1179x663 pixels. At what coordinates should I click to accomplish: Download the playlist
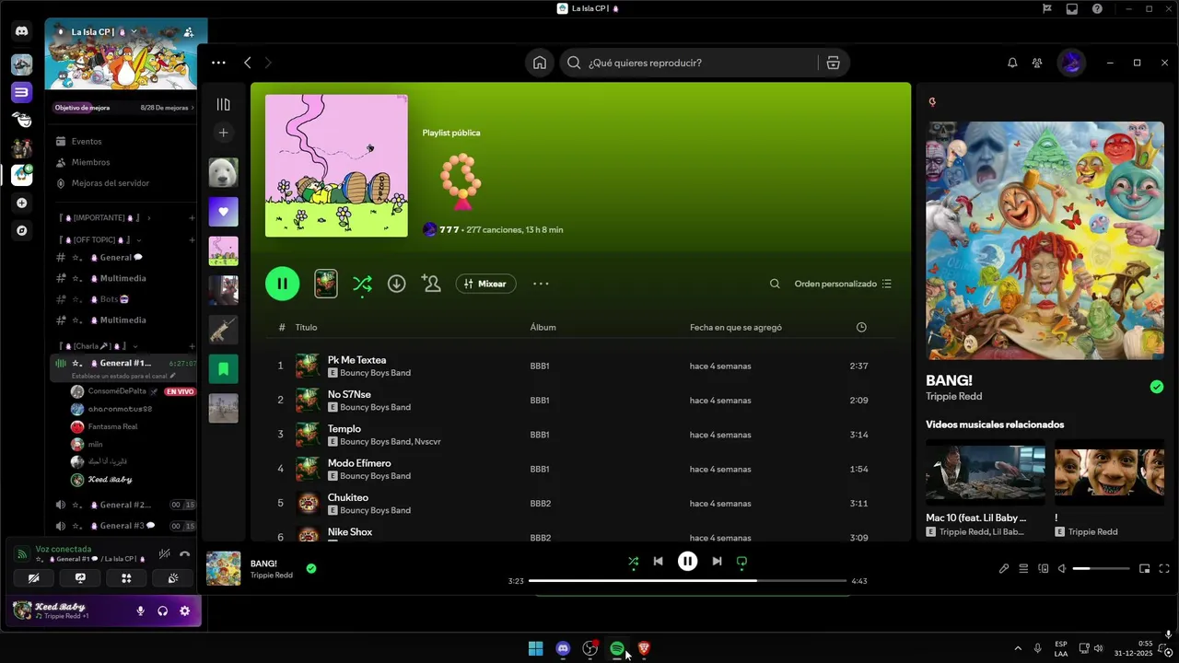tap(396, 284)
